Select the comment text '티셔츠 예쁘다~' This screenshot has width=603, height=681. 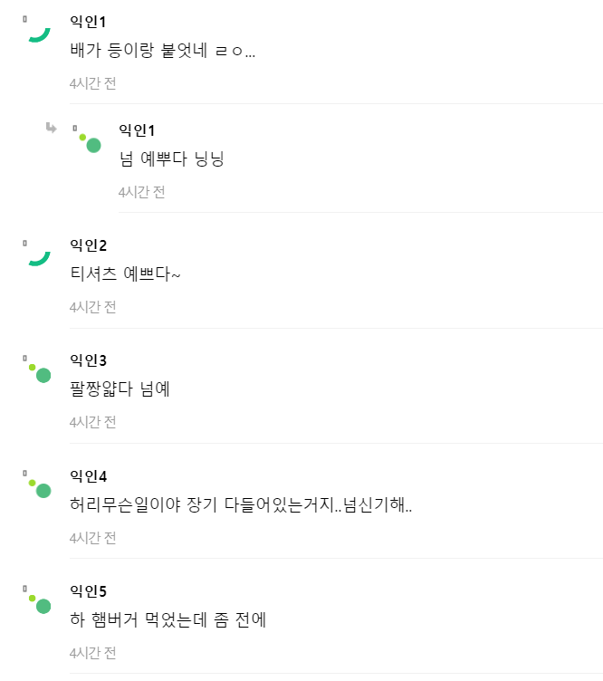[x=125, y=273]
